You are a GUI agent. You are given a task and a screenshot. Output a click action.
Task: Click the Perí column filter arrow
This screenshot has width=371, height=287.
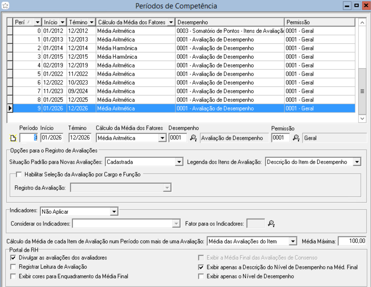(38, 22)
